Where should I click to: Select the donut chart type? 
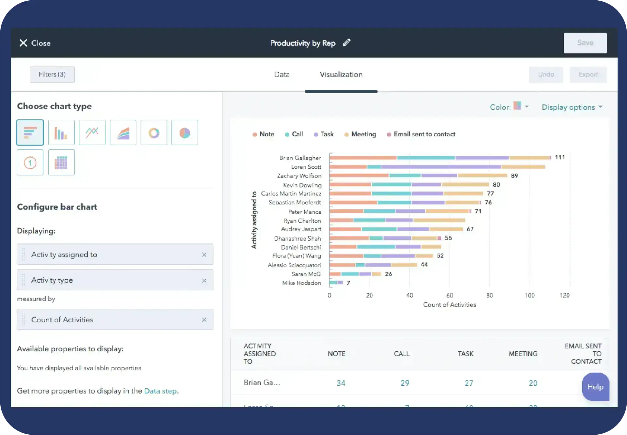(153, 132)
